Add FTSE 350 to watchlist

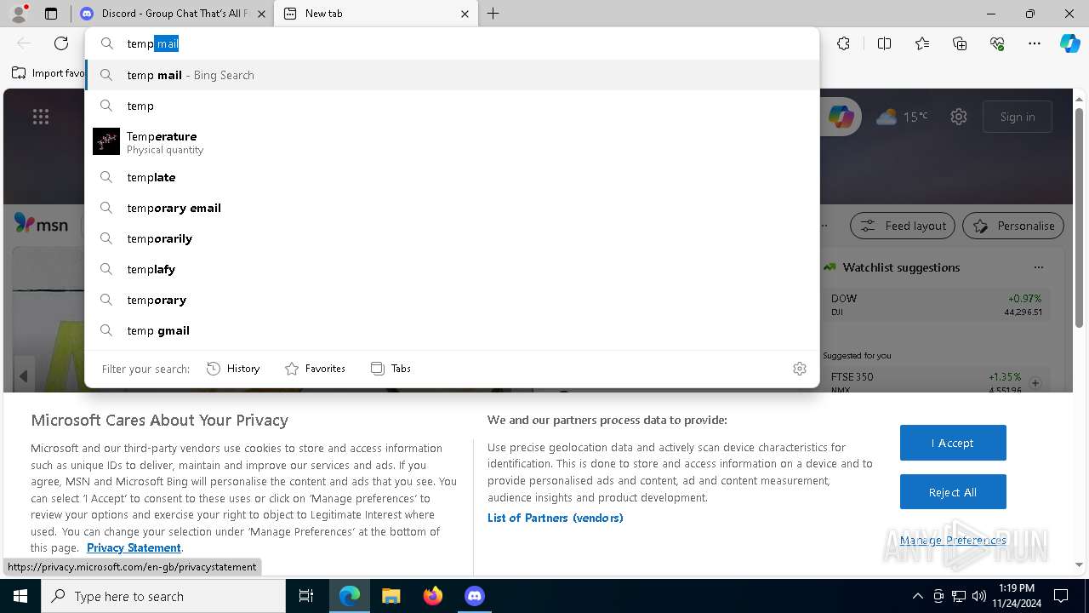(x=1035, y=383)
